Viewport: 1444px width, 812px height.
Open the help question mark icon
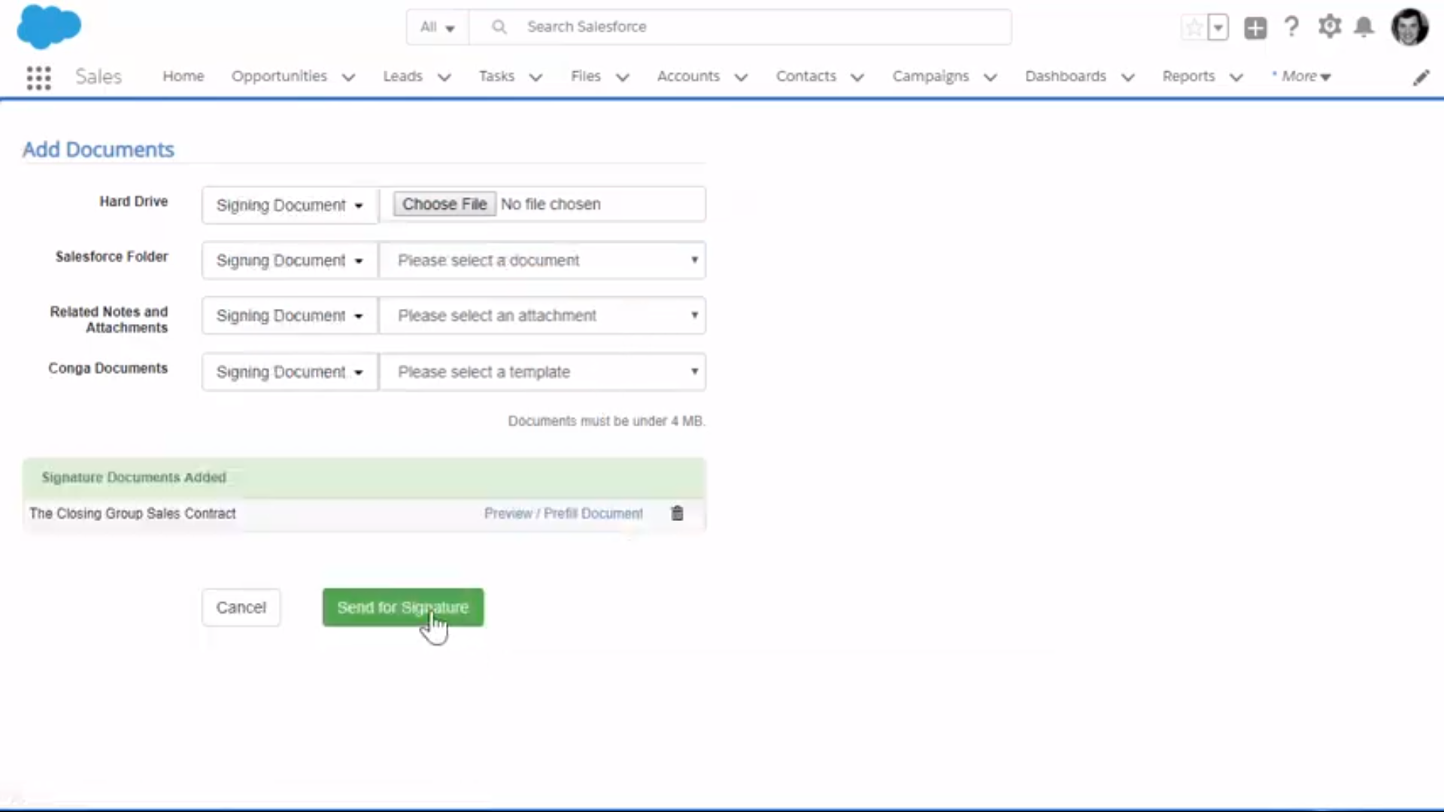point(1291,27)
